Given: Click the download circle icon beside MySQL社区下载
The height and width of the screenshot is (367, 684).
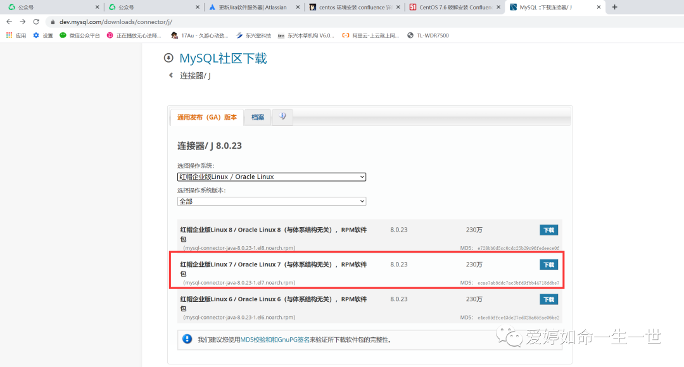Looking at the screenshot, I should (168, 58).
